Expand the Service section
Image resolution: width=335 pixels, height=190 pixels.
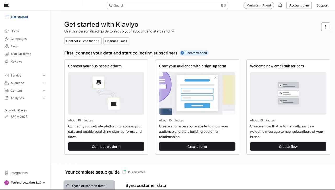[44, 76]
